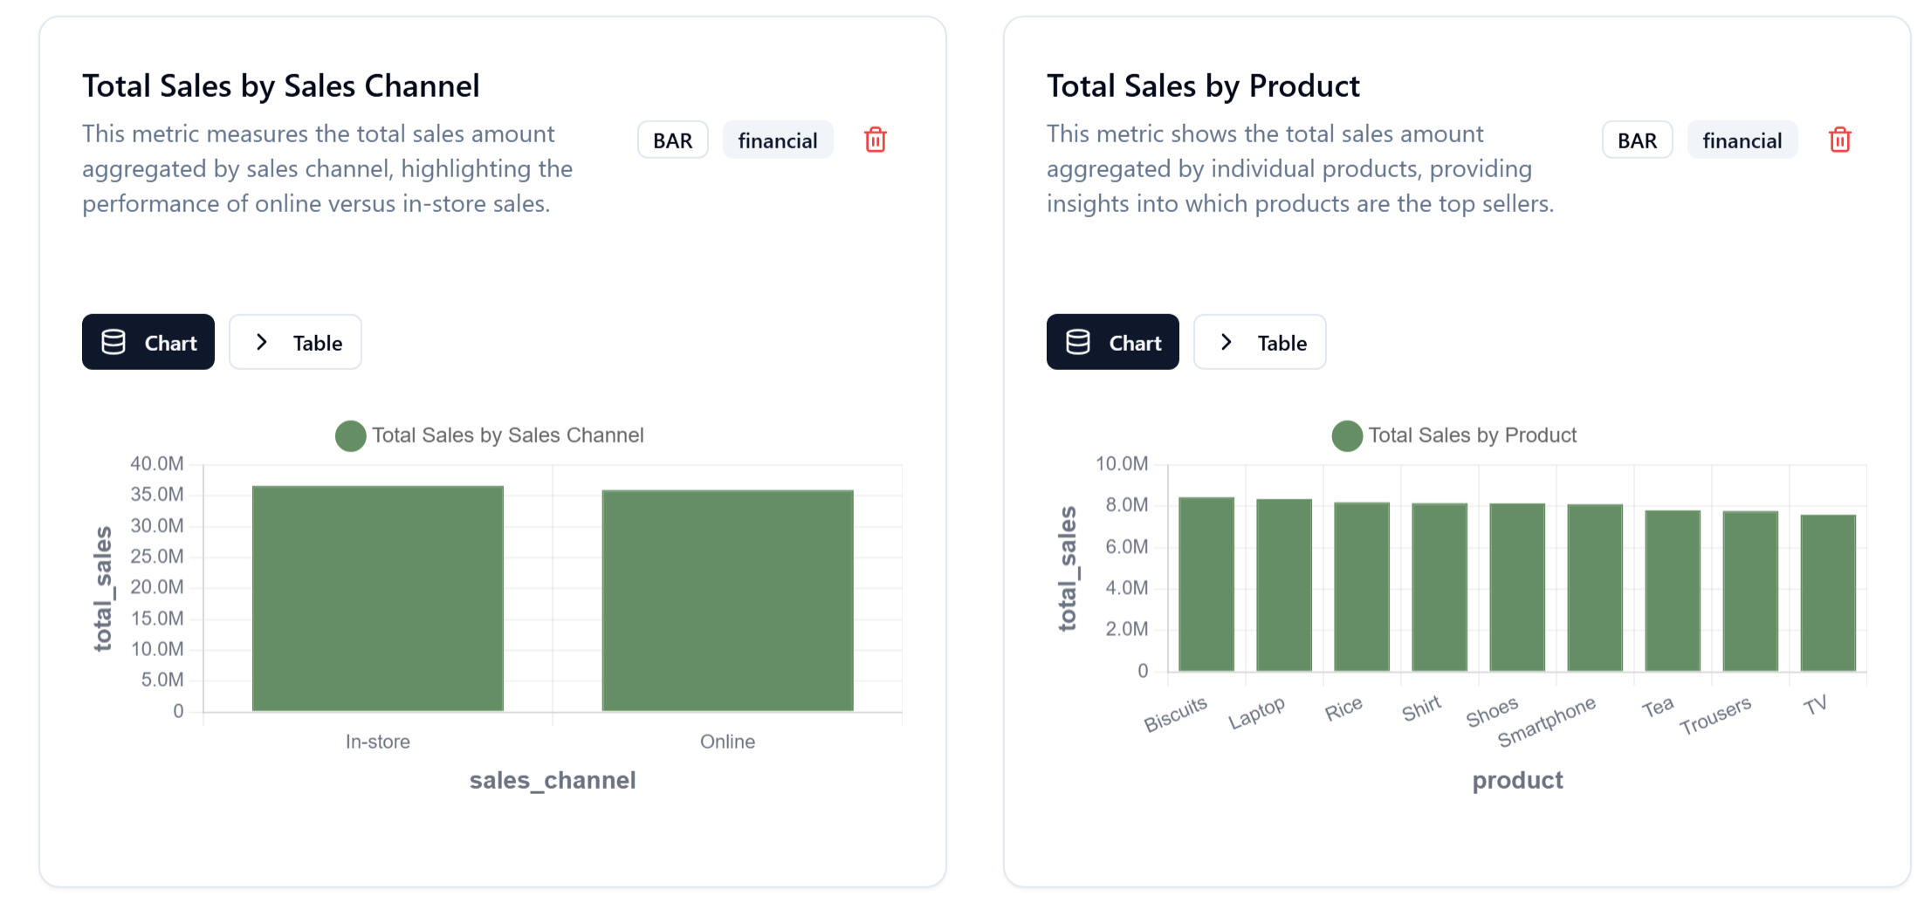Click database icon in Sales Channel Chart tab
The width and height of the screenshot is (1924, 903).
[113, 342]
